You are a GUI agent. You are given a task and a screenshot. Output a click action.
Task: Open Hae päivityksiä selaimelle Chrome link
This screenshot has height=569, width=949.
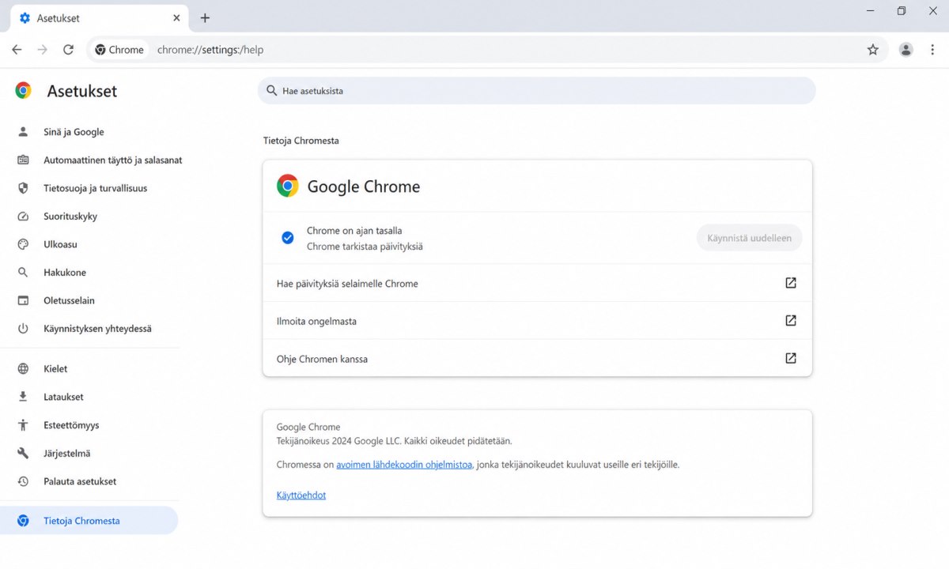coord(537,283)
